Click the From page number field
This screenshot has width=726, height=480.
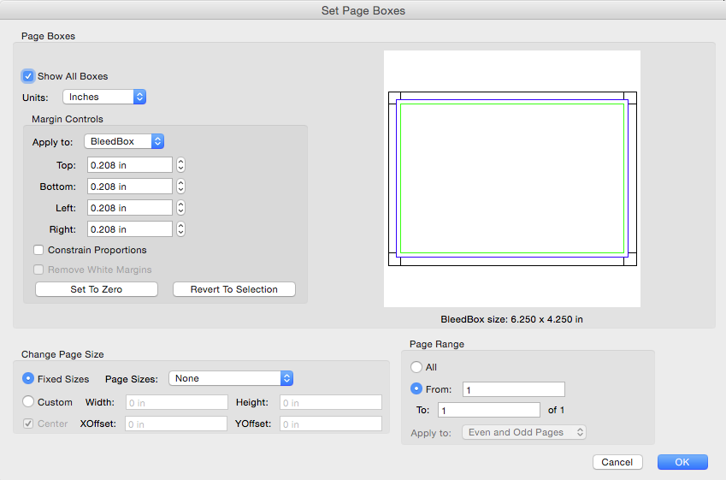coord(513,389)
